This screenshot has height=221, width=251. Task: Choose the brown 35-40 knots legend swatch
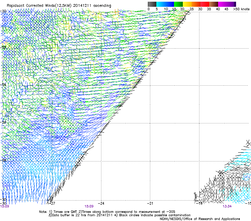(x=214, y=4)
